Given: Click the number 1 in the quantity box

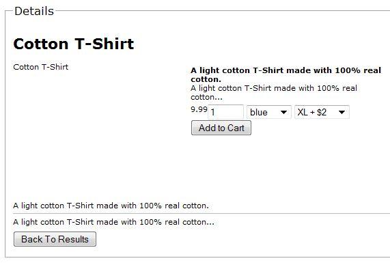Looking at the screenshot, I should pos(212,113).
